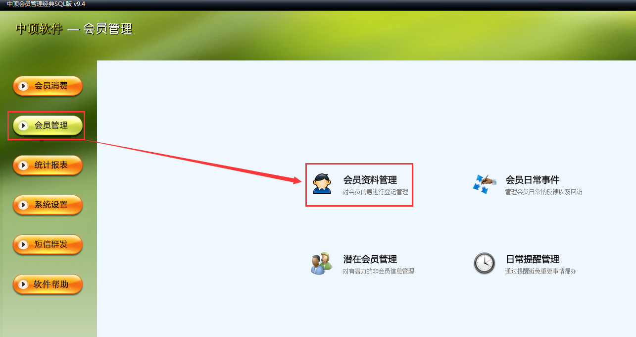The width and height of the screenshot is (636, 337).
Task: Click the 会员日常事件 handwriting icon
Action: (x=485, y=184)
